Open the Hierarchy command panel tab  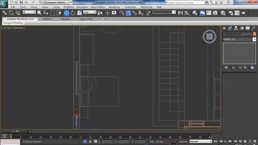pyautogui.click(x=236, y=28)
